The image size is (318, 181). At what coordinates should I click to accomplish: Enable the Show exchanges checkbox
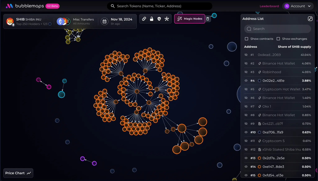(278, 39)
